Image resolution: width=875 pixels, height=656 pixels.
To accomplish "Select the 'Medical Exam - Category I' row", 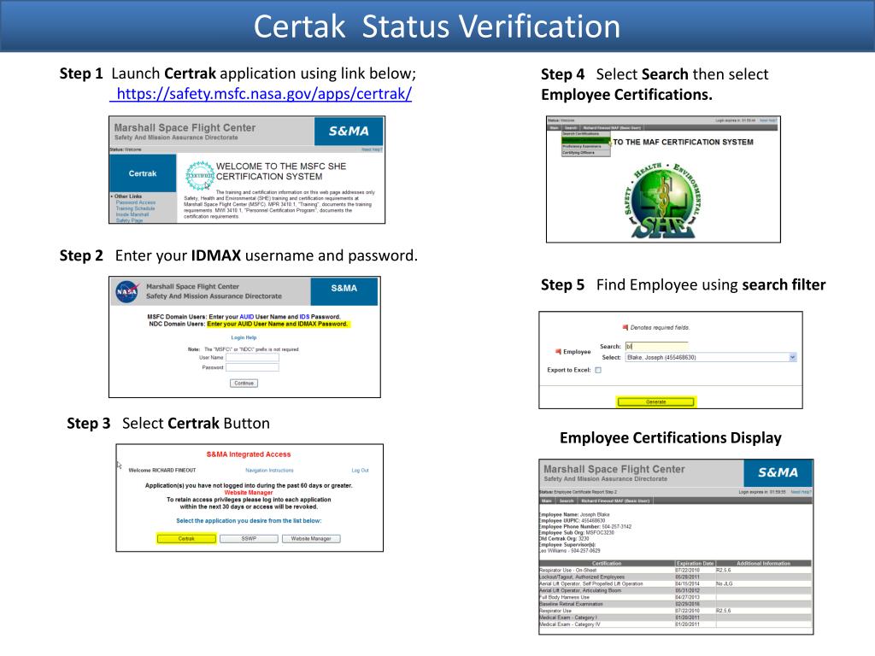I will click(675, 618).
